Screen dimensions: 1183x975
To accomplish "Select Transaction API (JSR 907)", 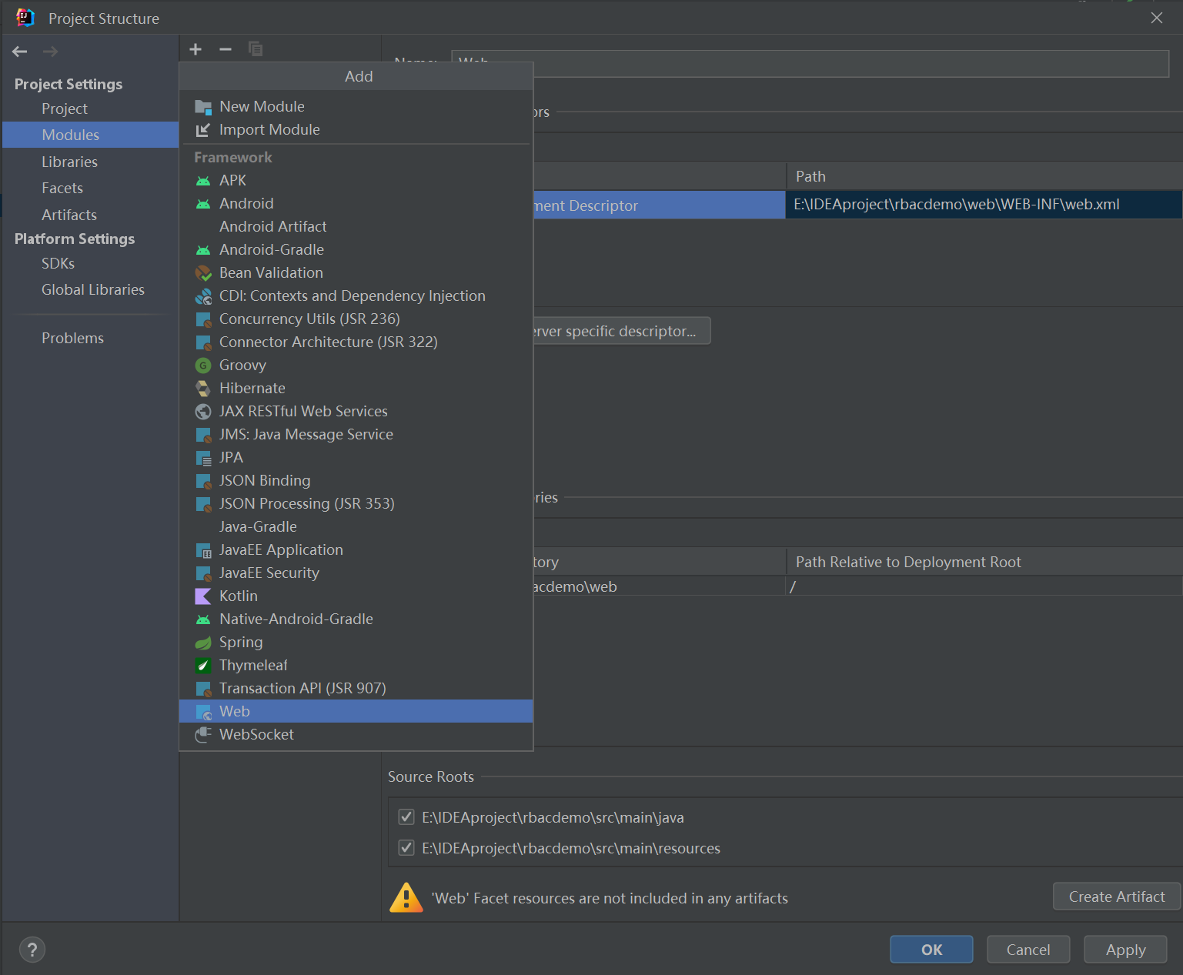I will [x=356, y=689].
